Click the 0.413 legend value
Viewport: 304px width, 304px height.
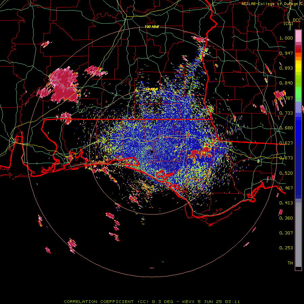286,203
